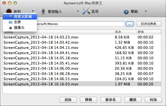Click the 104.01 KiB size cell
Image resolution: width=166 pixels, height=106 pixels.
[x=124, y=79]
